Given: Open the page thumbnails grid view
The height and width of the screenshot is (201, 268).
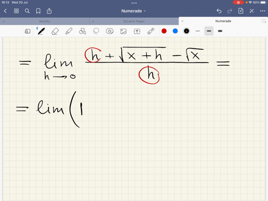Looking at the screenshot, I should pos(16,11).
